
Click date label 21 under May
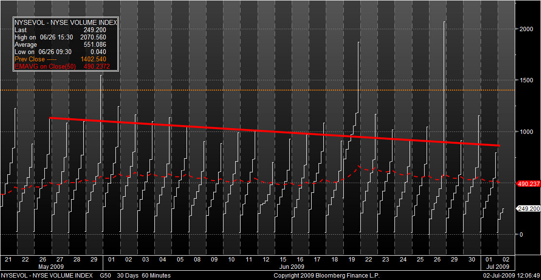[x=9, y=259]
